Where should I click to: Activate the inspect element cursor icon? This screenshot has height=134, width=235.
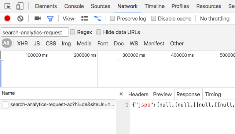[x=7, y=6]
